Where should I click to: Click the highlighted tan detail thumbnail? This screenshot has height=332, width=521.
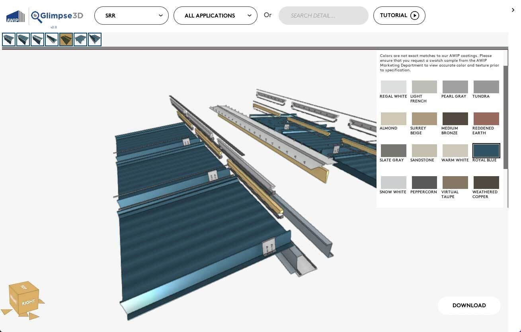point(66,39)
